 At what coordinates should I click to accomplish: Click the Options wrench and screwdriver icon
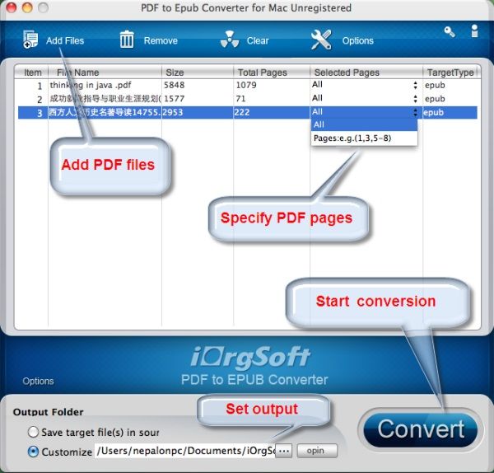click(x=321, y=40)
